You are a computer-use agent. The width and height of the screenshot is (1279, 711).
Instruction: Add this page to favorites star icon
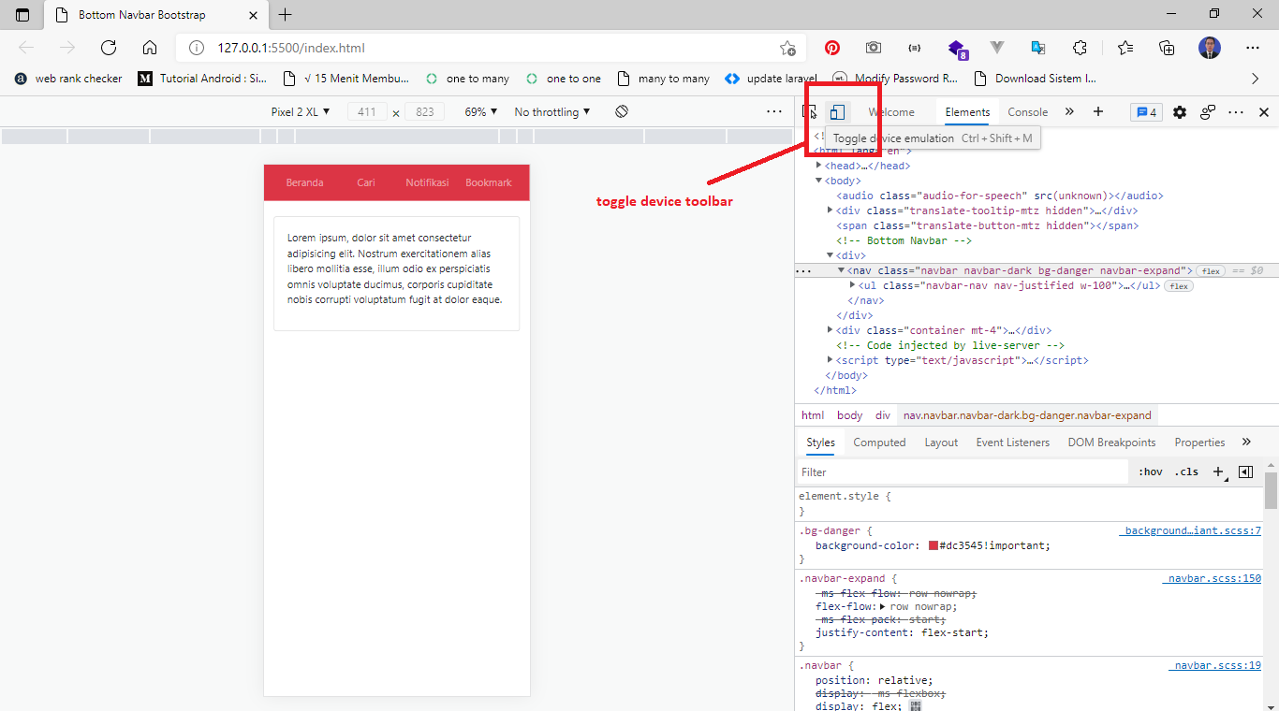[x=788, y=48]
